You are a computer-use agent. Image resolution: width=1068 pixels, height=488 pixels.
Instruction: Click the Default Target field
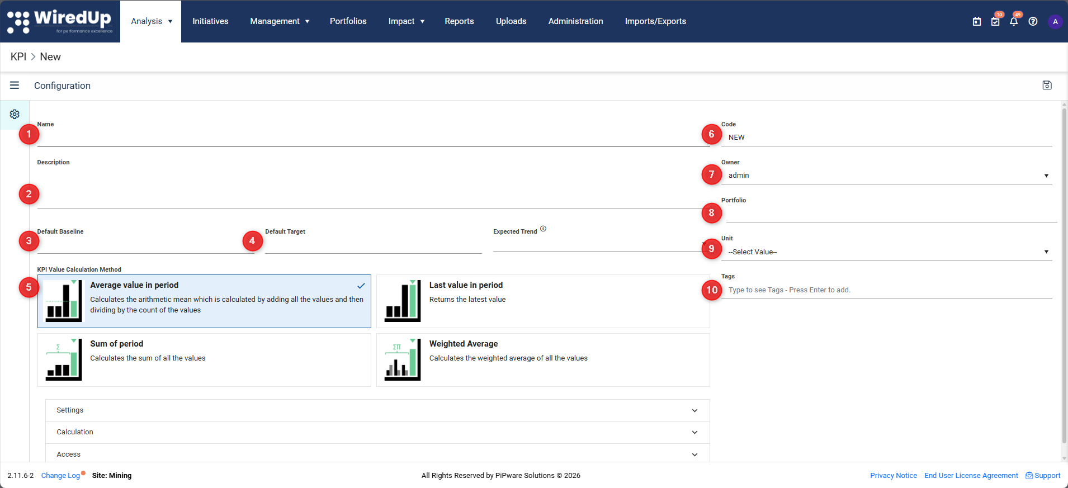click(374, 245)
